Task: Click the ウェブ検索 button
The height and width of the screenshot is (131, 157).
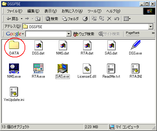Action: coord(84,34)
